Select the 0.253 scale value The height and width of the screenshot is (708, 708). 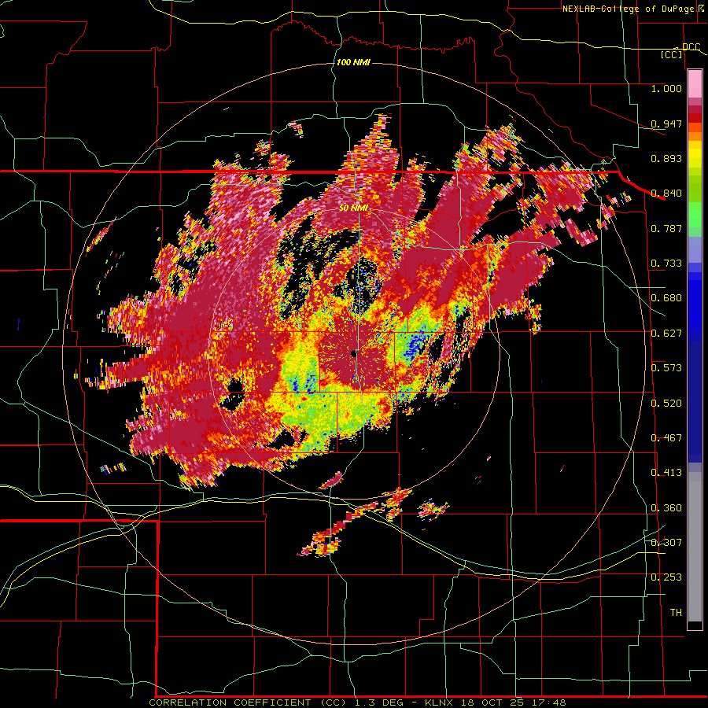tap(666, 577)
